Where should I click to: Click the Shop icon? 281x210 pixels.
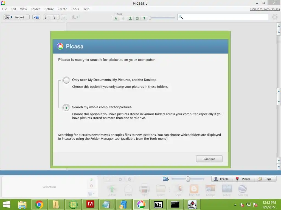point(178,190)
